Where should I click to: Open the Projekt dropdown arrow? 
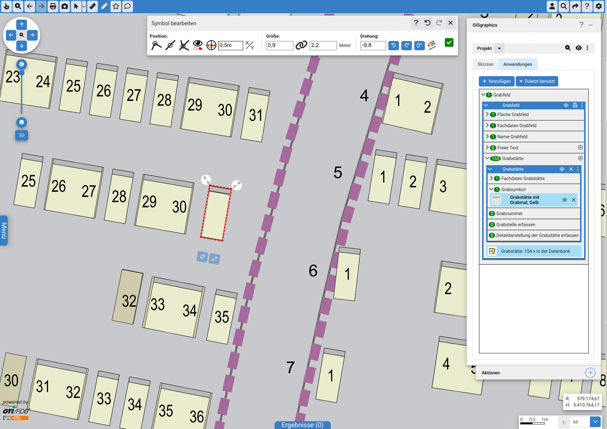[499, 48]
